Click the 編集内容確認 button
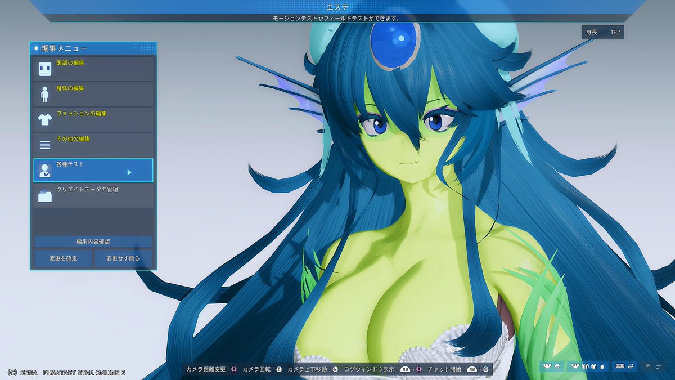Viewport: 675px width, 380px height. pyautogui.click(x=93, y=241)
